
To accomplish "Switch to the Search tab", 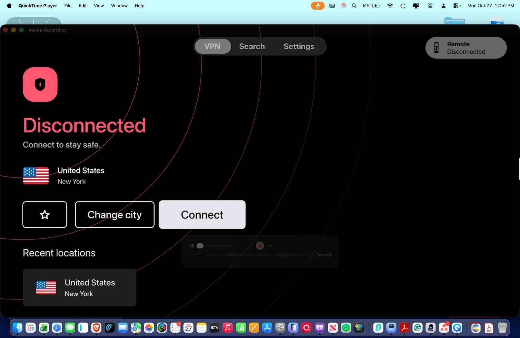I will [x=251, y=46].
